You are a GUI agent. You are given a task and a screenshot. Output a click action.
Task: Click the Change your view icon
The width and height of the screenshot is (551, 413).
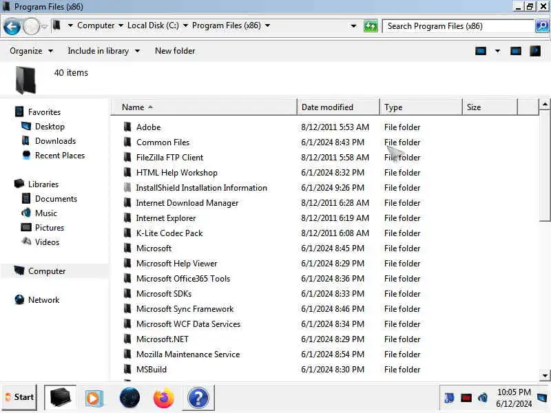[x=480, y=51]
